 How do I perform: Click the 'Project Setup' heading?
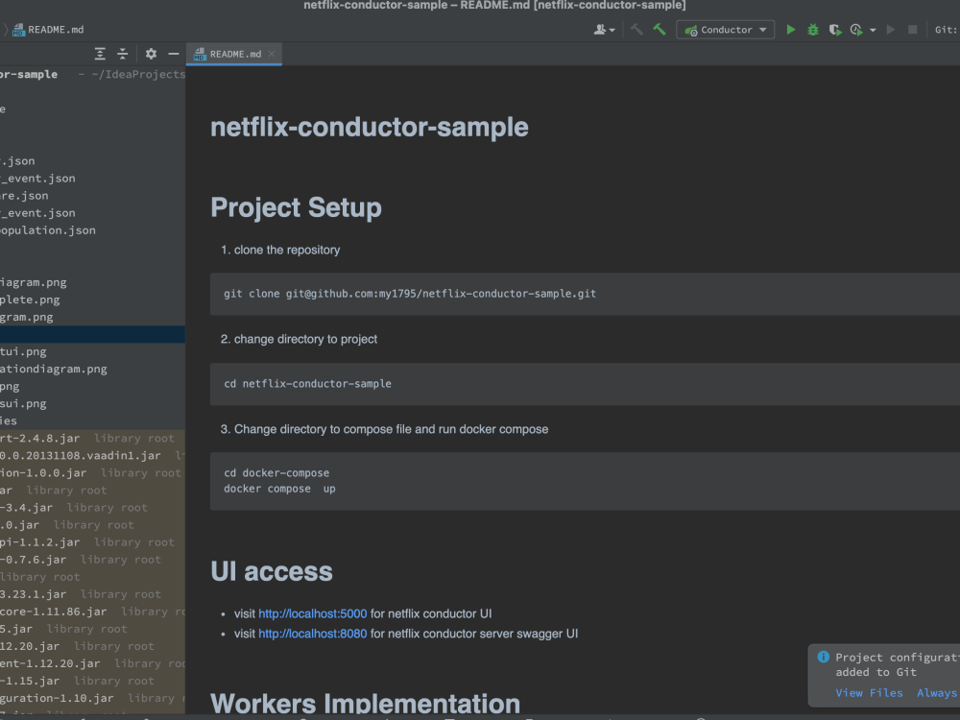coord(297,207)
